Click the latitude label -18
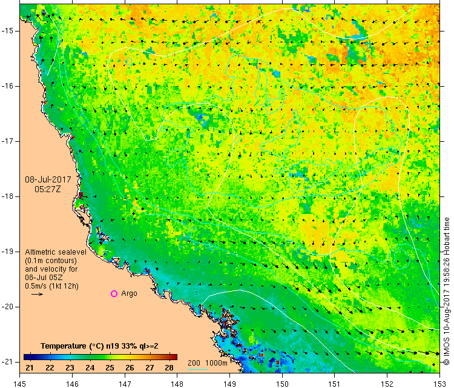This screenshot has width=454, height=388. [x=7, y=196]
